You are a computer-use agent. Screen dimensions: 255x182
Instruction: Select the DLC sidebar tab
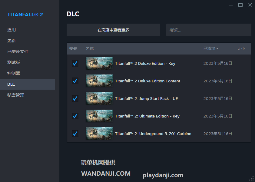click(x=28, y=84)
